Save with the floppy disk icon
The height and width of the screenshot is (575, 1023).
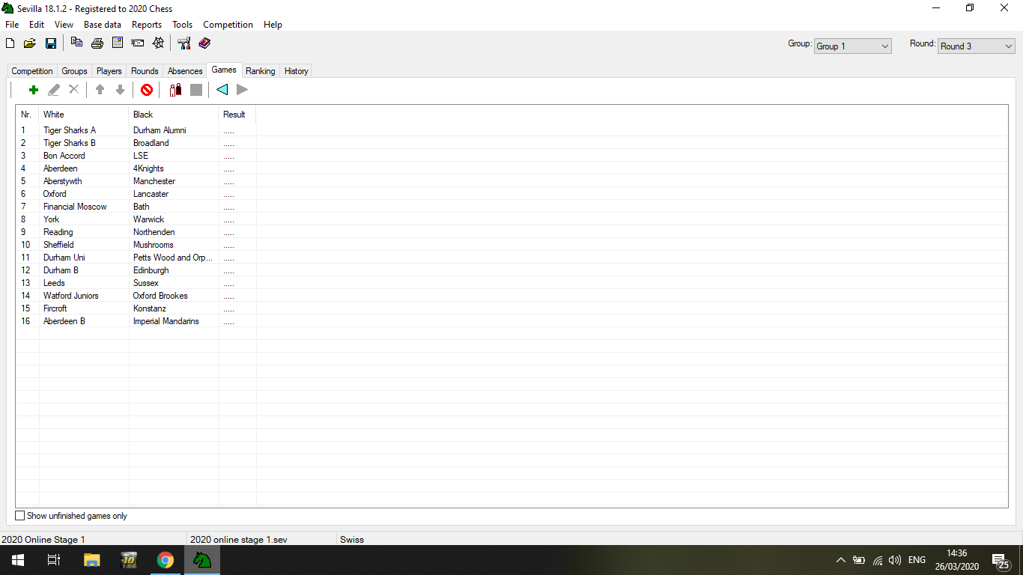(x=51, y=43)
